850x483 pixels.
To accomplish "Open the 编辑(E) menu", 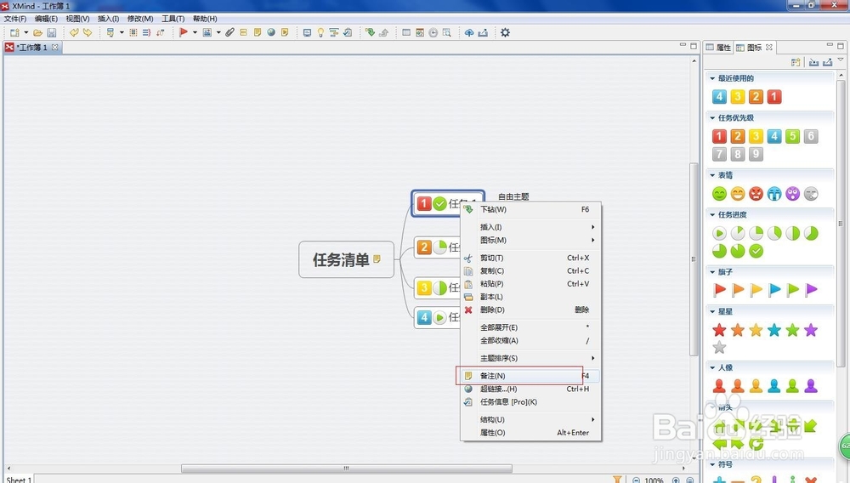I will 46,19.
